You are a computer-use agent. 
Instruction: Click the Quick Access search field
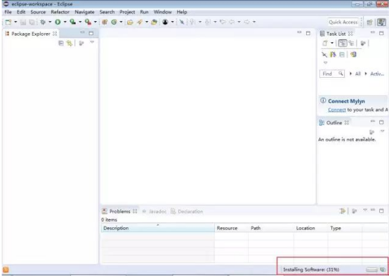pyautogui.click(x=343, y=22)
